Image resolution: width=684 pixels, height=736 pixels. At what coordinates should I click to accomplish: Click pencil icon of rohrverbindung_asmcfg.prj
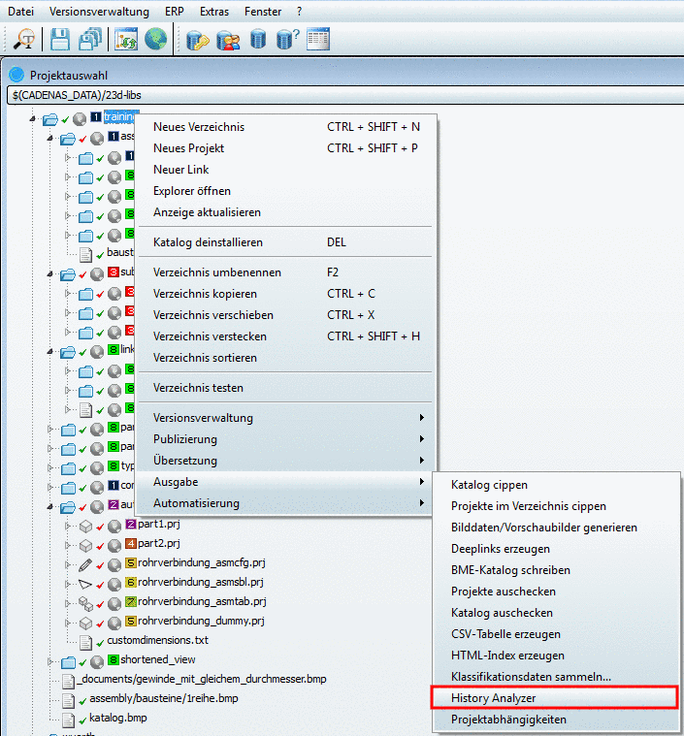[x=85, y=564]
